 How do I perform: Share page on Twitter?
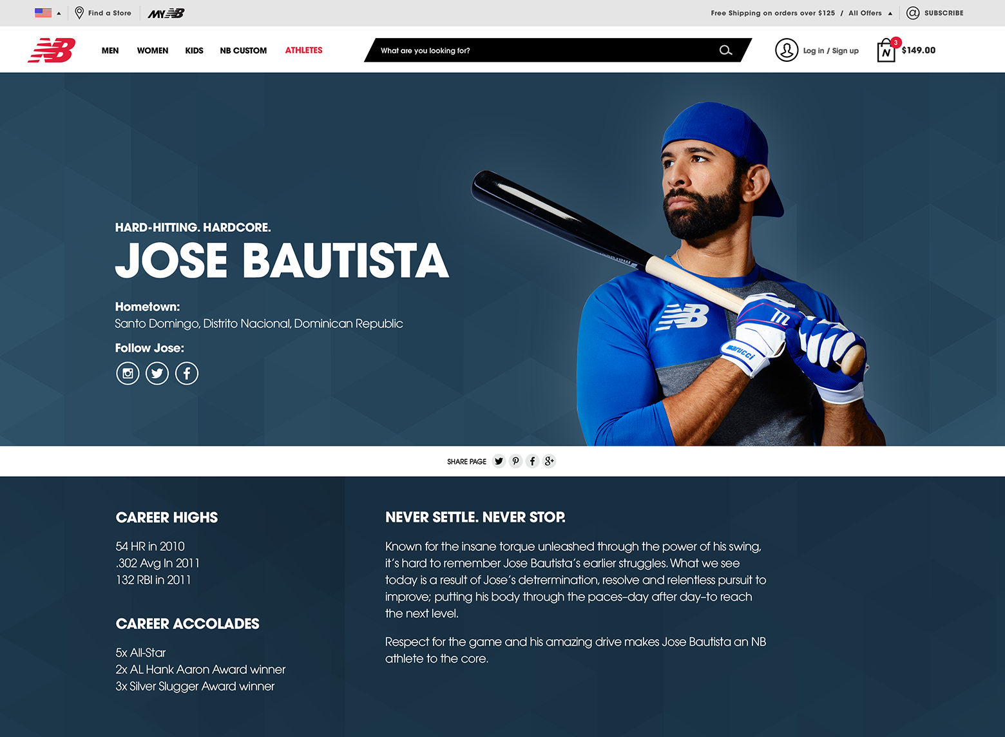click(499, 461)
